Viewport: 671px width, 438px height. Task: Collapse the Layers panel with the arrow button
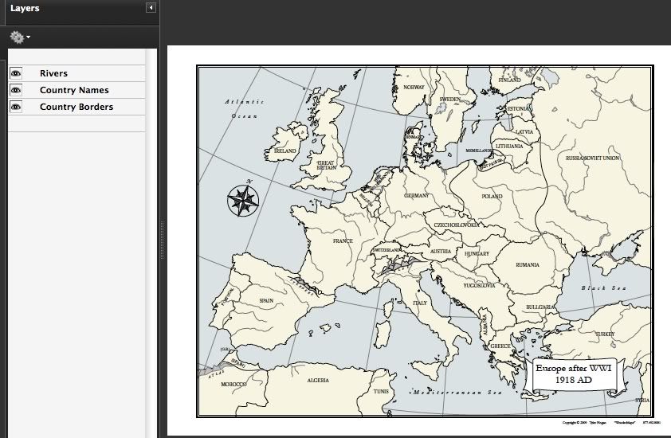[x=151, y=8]
